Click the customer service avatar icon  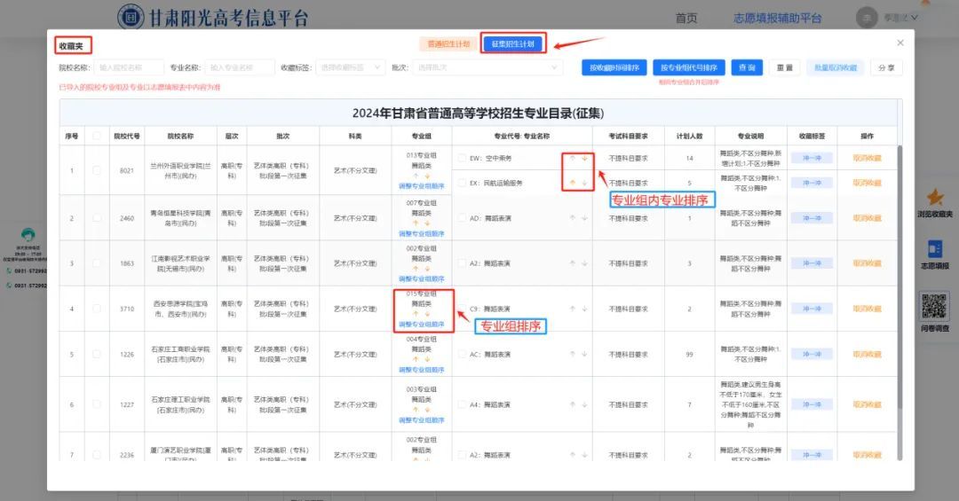pos(28,235)
